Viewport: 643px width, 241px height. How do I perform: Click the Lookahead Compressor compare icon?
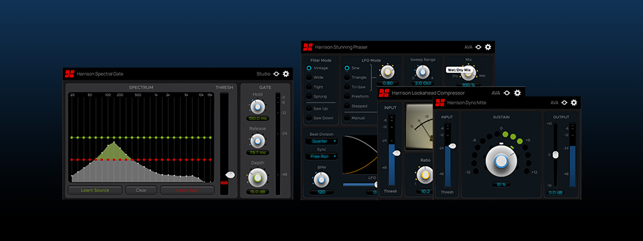tap(507, 93)
